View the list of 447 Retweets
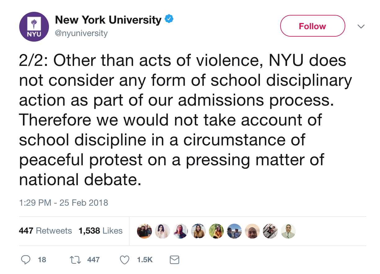The height and width of the screenshot is (274, 380). (x=45, y=231)
